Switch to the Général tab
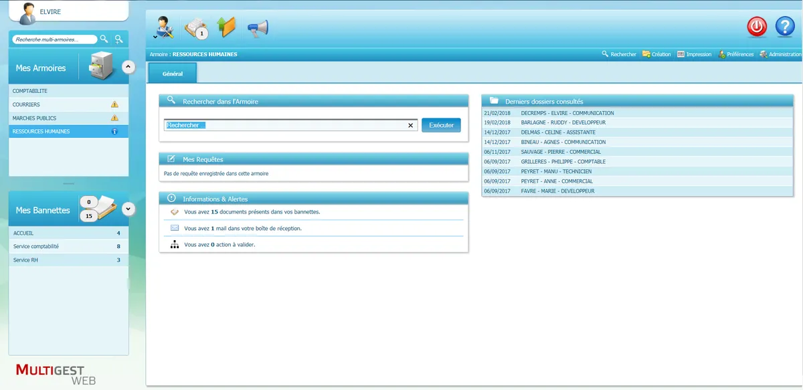The height and width of the screenshot is (390, 803). [x=173, y=74]
